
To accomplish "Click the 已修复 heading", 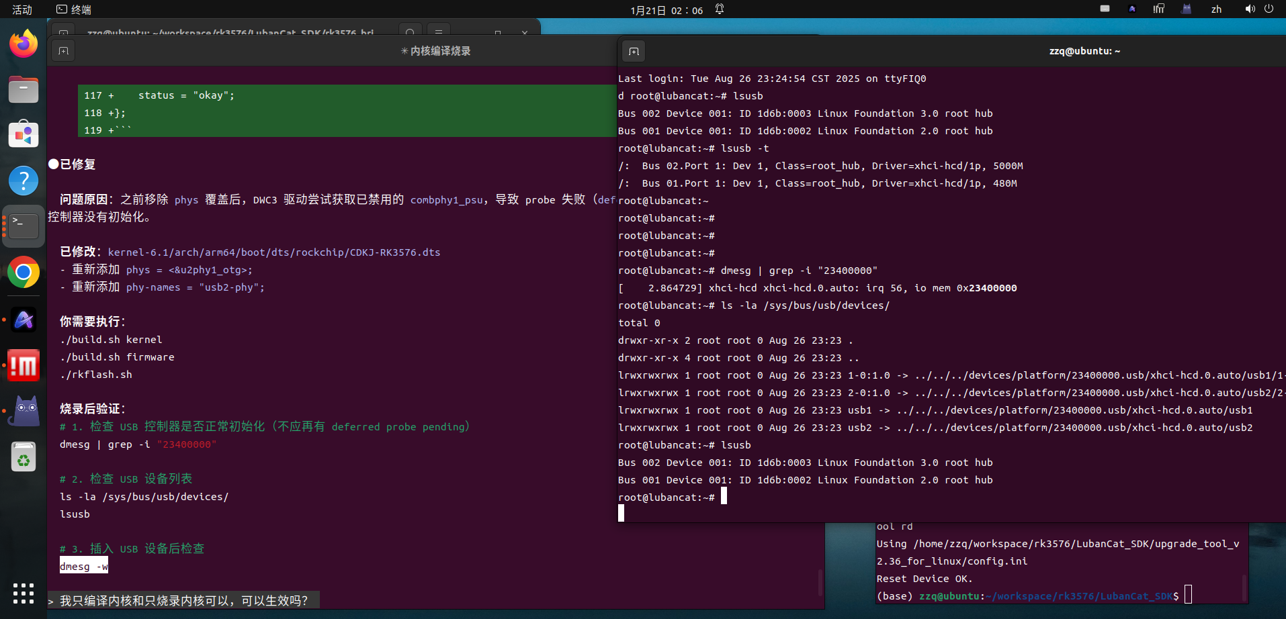I will coord(77,164).
